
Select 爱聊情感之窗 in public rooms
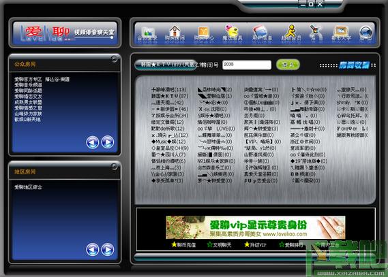coord(28,108)
